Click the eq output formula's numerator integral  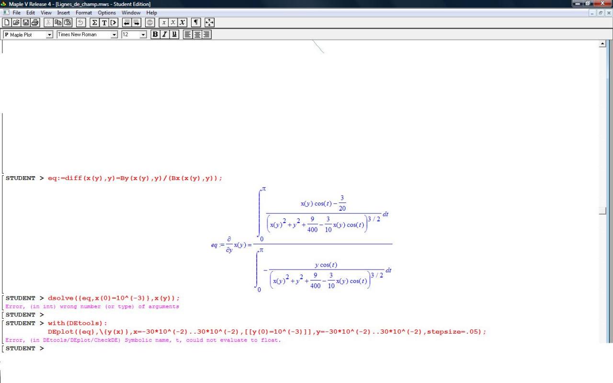[x=324, y=213]
